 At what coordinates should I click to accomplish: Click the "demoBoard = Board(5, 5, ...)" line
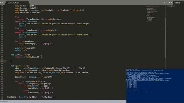click(31, 97)
